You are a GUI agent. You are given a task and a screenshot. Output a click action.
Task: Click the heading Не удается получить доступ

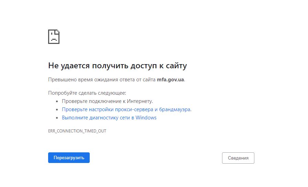[117, 66]
